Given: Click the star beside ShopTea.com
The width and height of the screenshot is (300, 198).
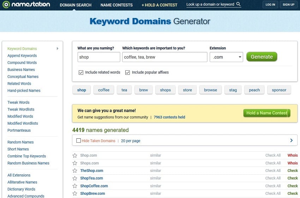Looking at the screenshot, I should click(x=75, y=178).
